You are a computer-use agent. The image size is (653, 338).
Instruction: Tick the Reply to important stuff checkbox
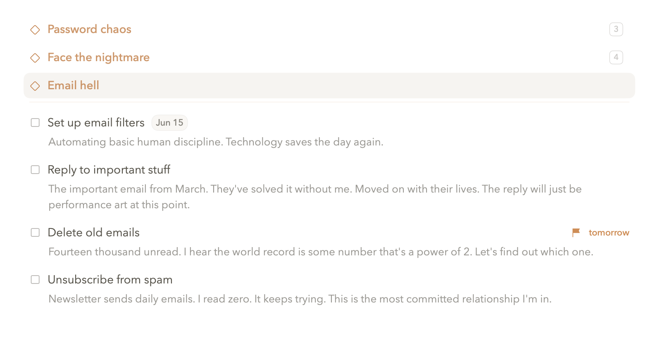coord(36,170)
